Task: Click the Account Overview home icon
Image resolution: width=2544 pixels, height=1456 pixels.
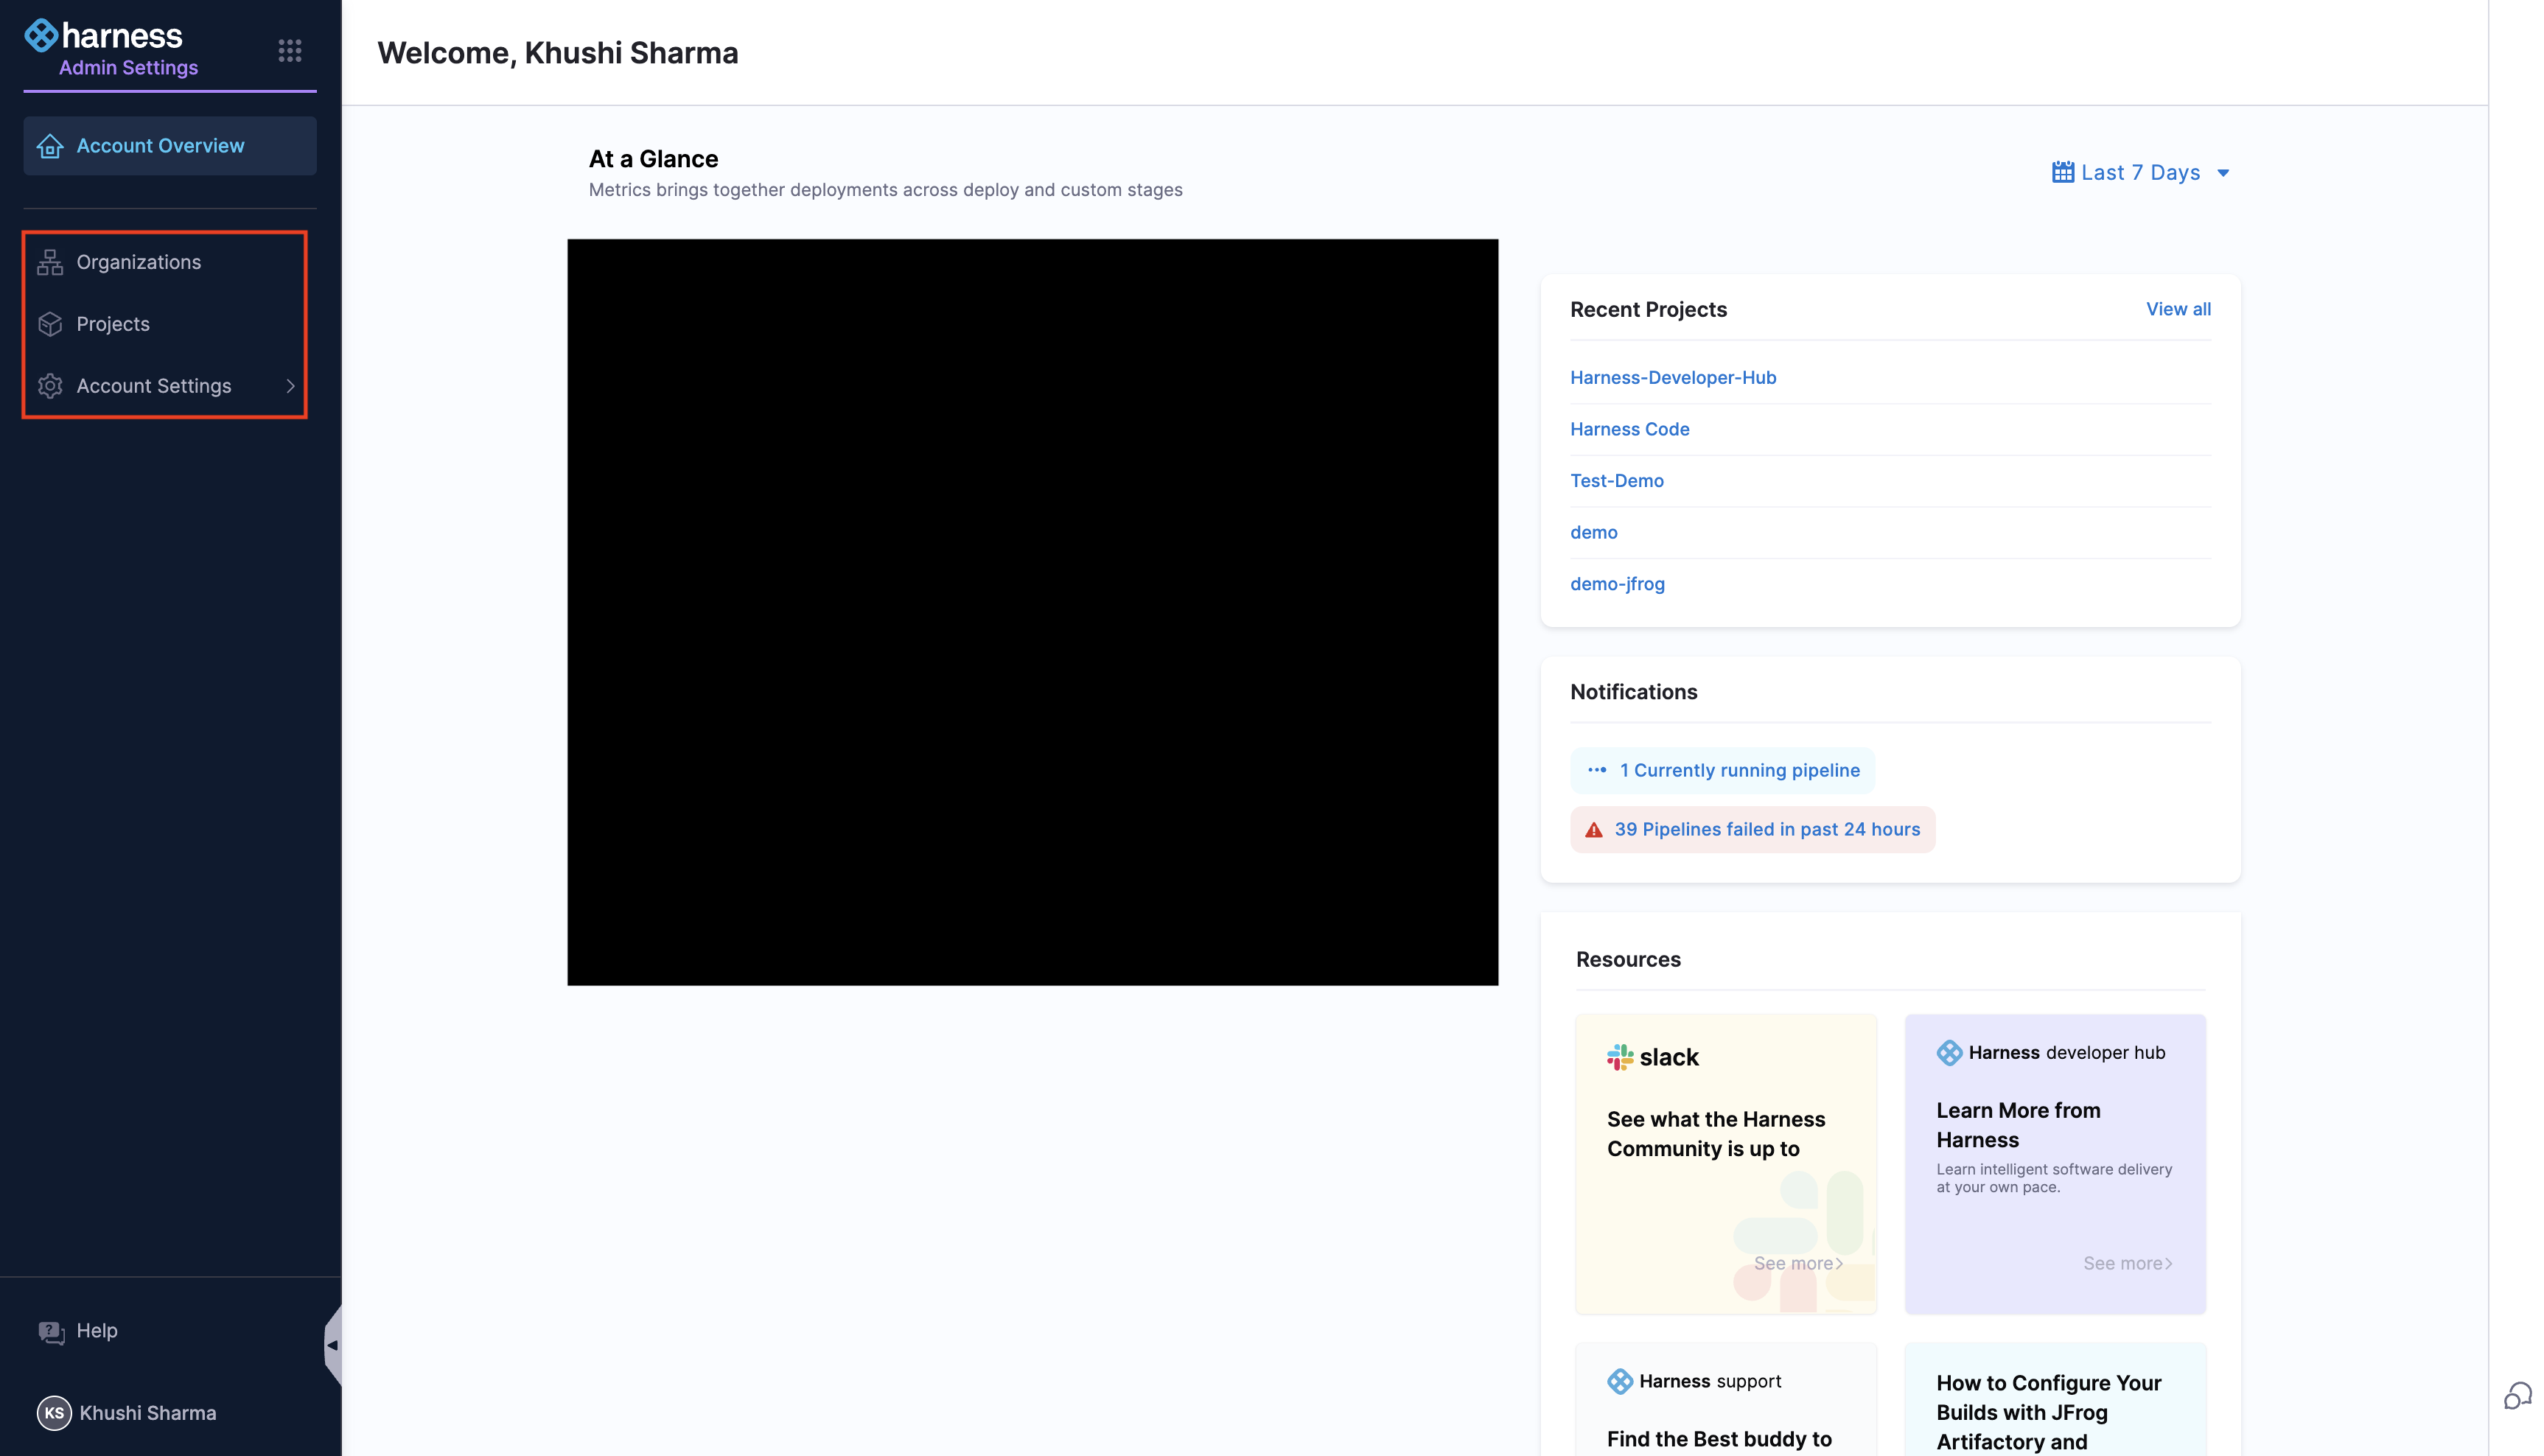Action: (50, 146)
